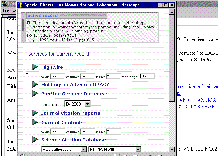
Task: Open the Edit menu in the background window
Action: pyautogui.click(x=14, y=10)
